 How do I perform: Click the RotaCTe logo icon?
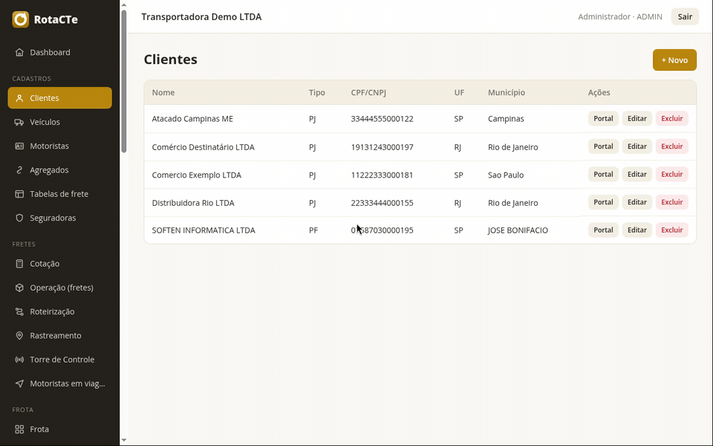21,19
